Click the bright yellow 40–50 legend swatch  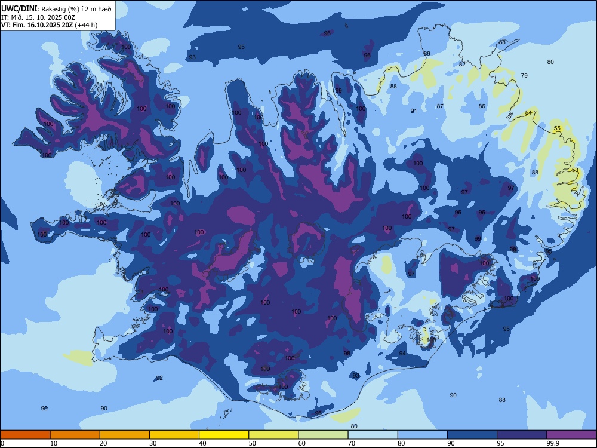click(x=224, y=435)
